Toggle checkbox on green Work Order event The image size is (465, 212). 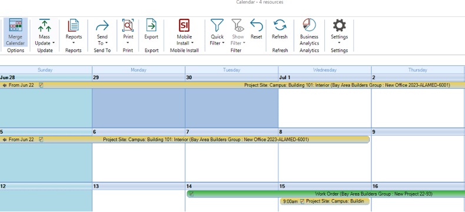pos(191,194)
